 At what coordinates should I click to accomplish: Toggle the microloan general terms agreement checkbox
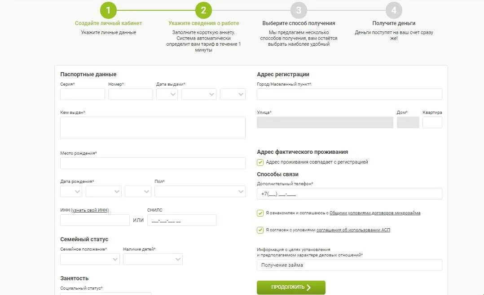point(260,213)
